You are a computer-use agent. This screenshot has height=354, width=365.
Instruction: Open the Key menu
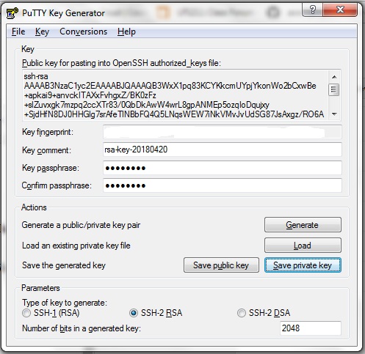point(42,32)
